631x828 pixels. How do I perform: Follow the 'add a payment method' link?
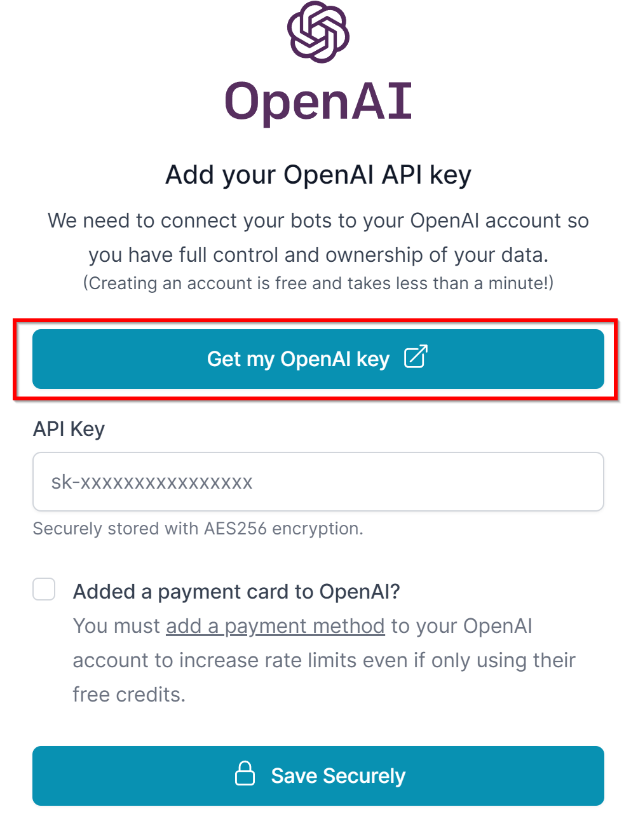(275, 626)
